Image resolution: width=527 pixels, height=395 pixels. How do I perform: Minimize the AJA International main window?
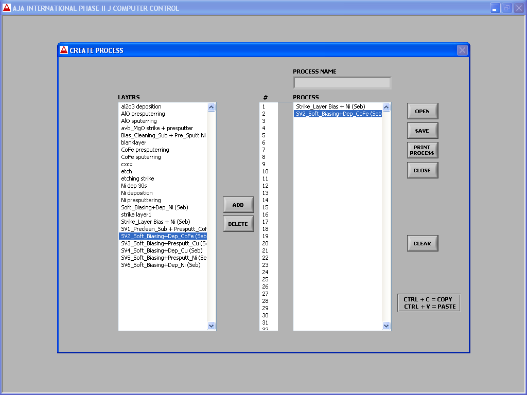(x=495, y=8)
